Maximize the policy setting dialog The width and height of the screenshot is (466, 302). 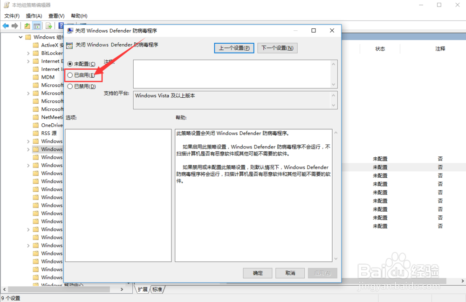[314, 31]
